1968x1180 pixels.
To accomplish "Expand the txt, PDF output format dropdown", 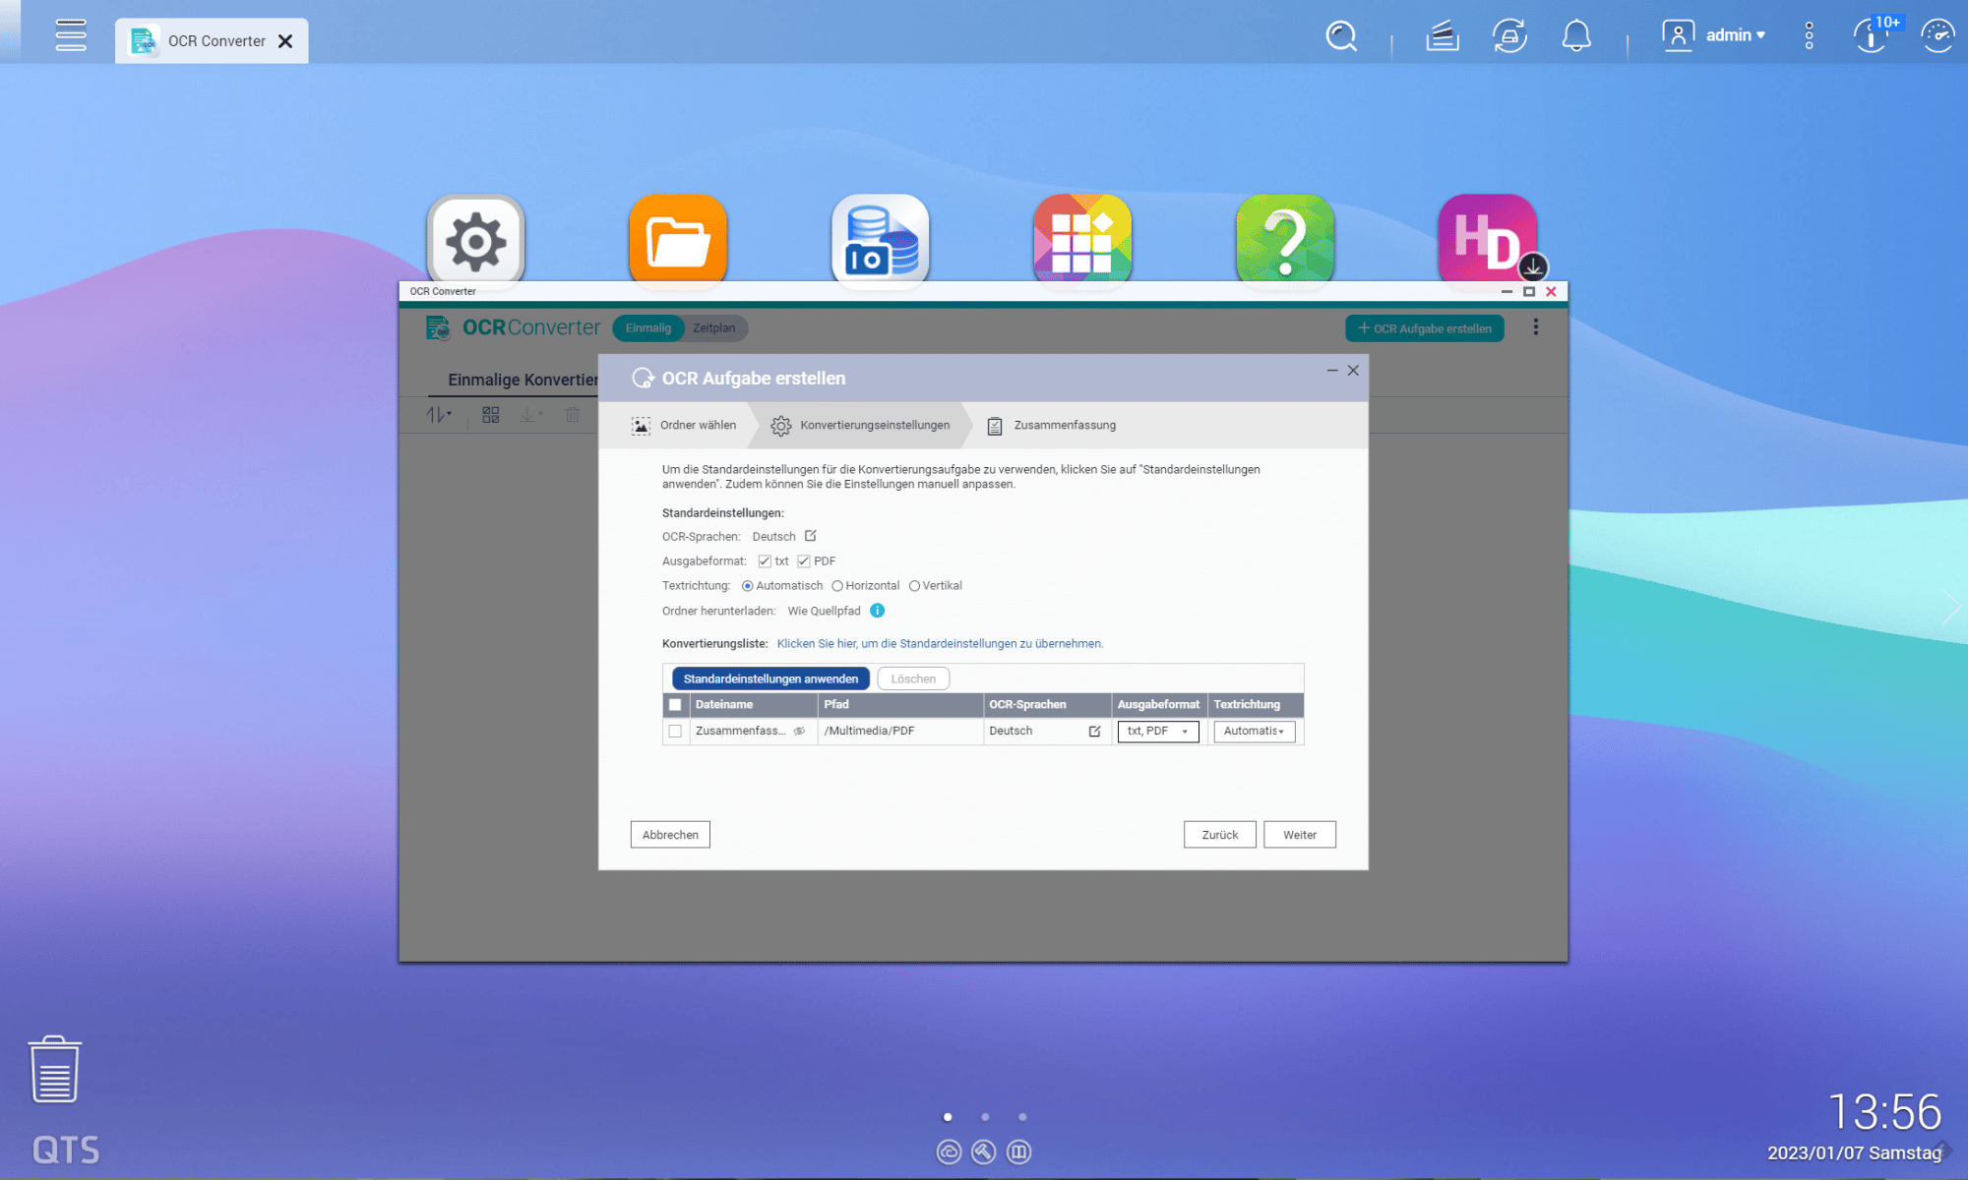I will (x=1158, y=731).
